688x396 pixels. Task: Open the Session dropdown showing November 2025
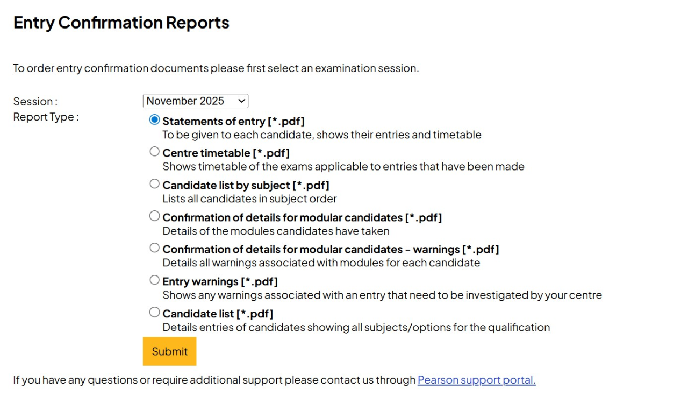pos(196,101)
